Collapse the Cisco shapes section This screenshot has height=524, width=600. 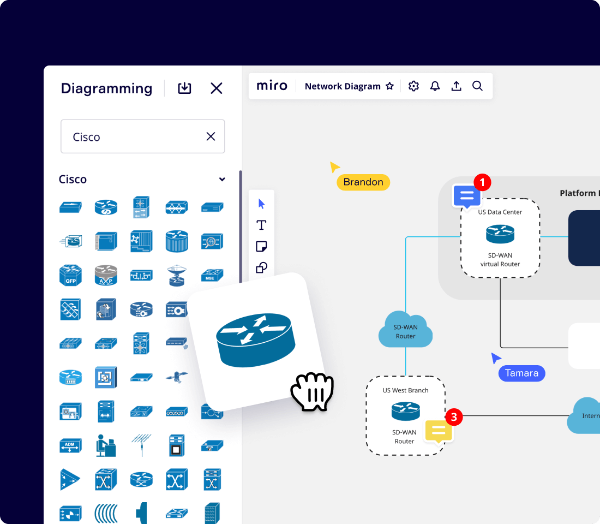tap(222, 179)
